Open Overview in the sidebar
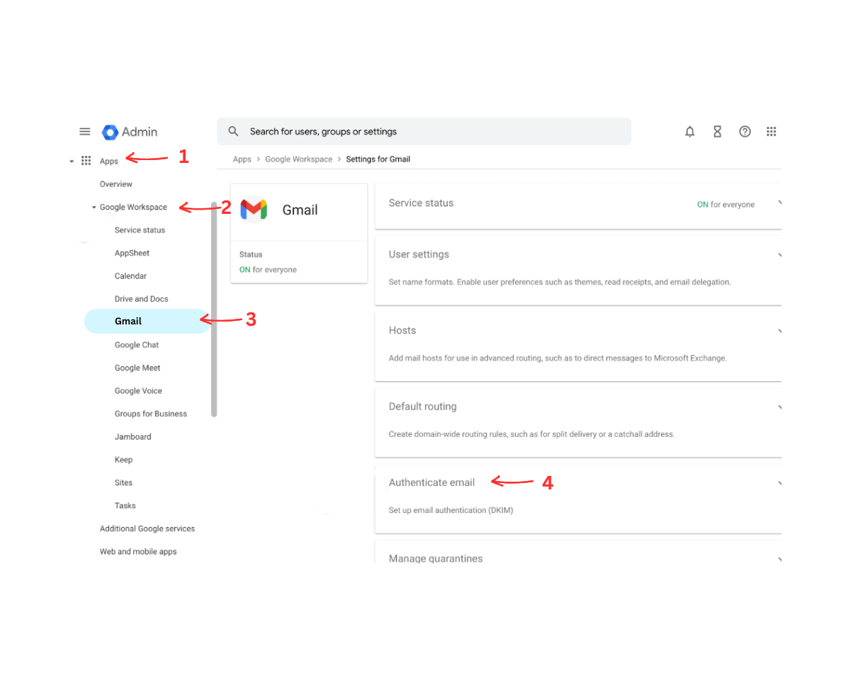 coord(116,184)
